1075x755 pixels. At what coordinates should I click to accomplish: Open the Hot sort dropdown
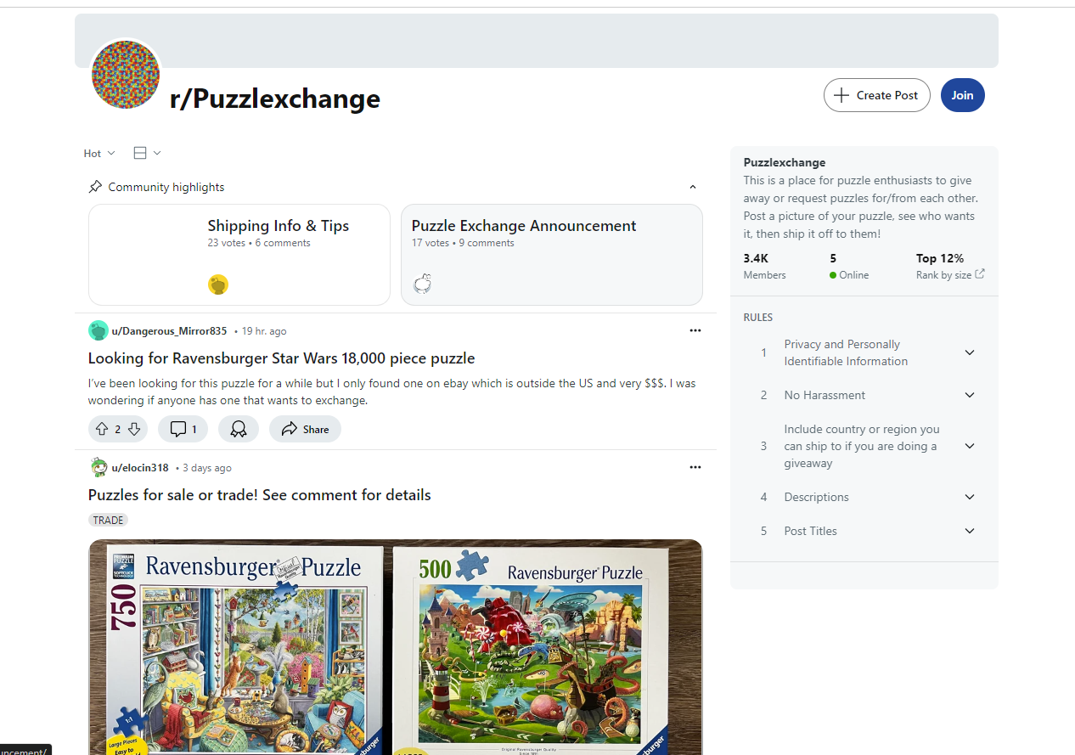pyautogui.click(x=99, y=154)
